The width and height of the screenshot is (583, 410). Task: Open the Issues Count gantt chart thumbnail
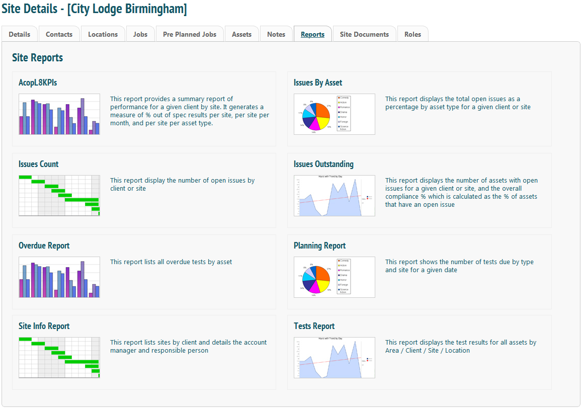tap(59, 196)
